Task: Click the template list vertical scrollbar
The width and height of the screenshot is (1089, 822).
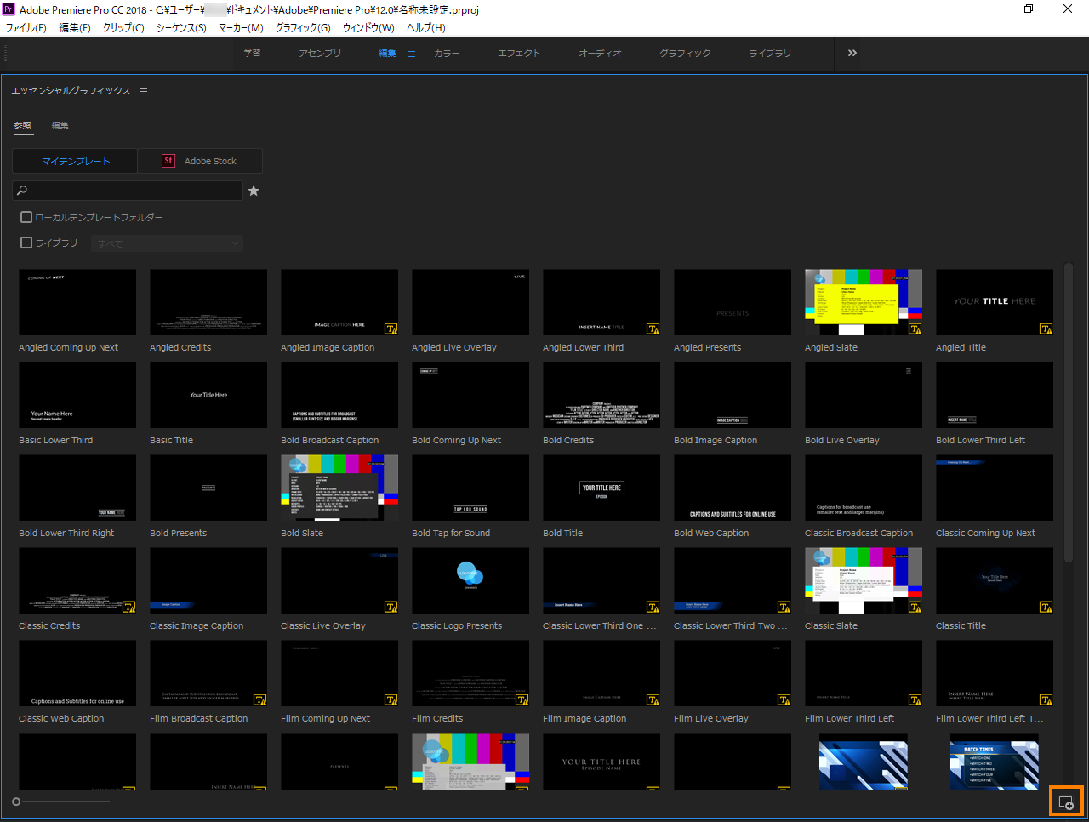Action: [x=1069, y=413]
